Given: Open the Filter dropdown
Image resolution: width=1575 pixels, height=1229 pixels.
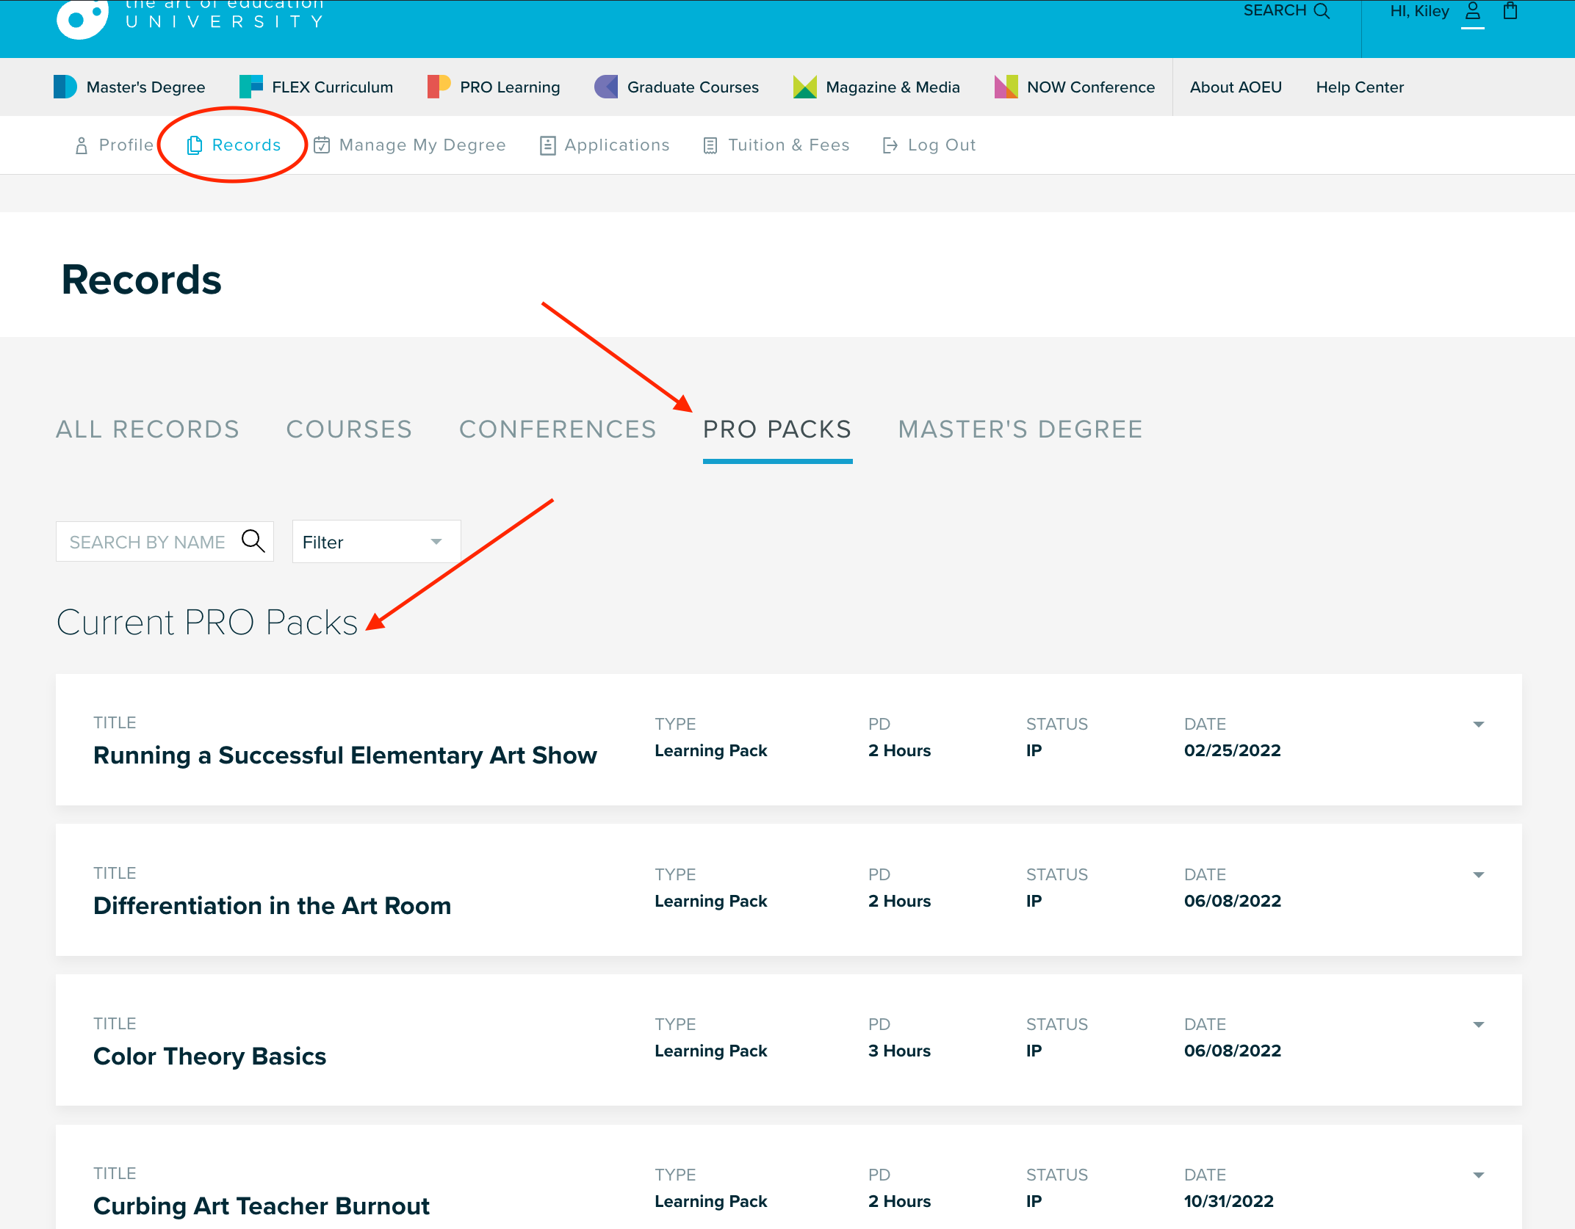Looking at the screenshot, I should [x=376, y=542].
